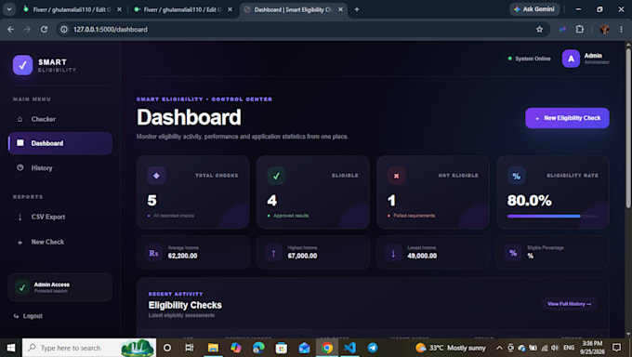Click the Eligible green checkmark icon
Screen dimensions: 632x357
pos(276,176)
